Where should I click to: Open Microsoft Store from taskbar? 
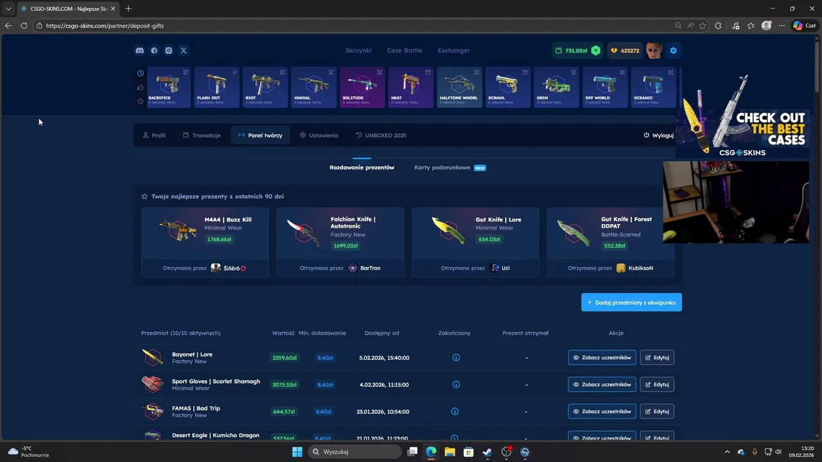pyautogui.click(x=469, y=452)
